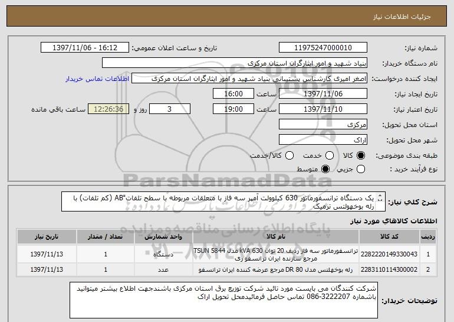Select the خدمت radio button
This screenshot has width=454, height=322.
(x=330, y=156)
